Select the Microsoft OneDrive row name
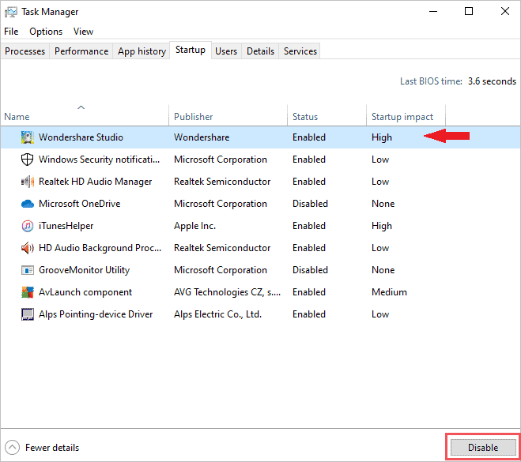Image resolution: width=521 pixels, height=462 pixels. pyautogui.click(x=79, y=204)
